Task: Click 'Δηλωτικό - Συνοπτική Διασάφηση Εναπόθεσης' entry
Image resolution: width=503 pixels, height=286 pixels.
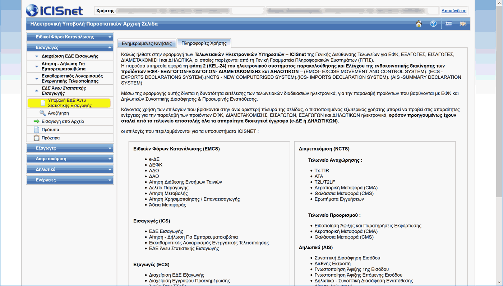Action: [x=364, y=281]
